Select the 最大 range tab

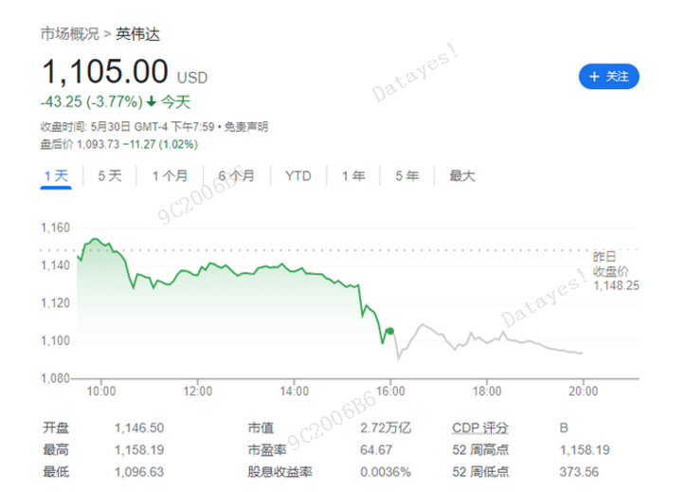(461, 175)
